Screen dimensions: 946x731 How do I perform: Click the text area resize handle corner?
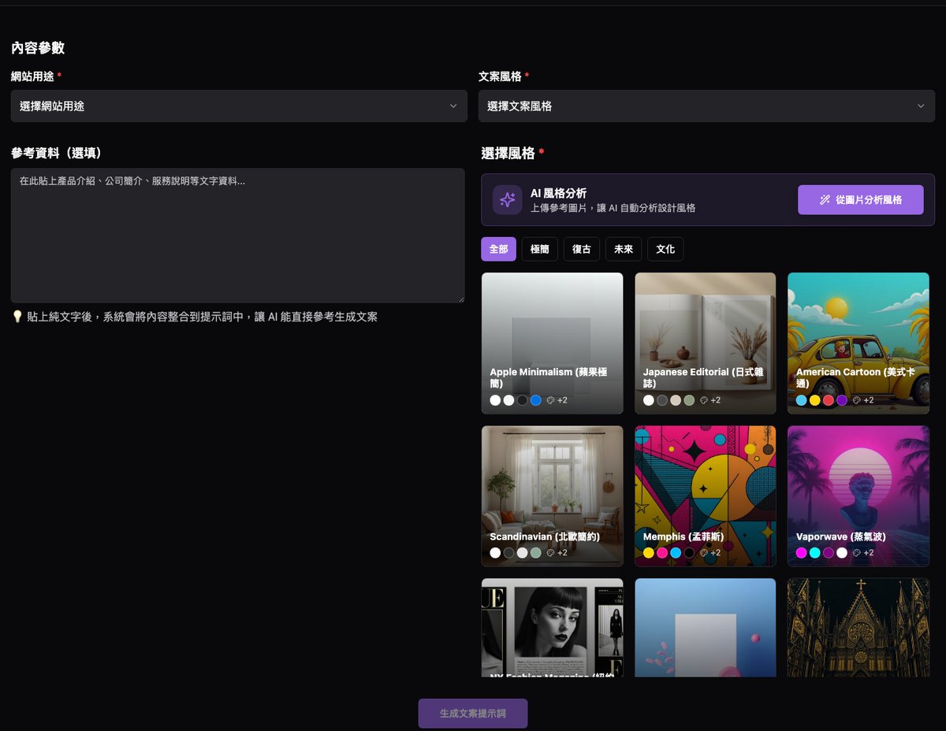[460, 299]
